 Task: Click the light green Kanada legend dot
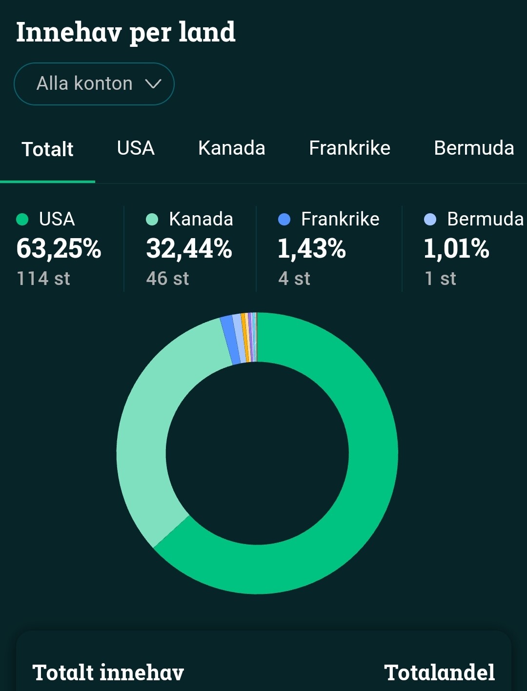tap(152, 220)
